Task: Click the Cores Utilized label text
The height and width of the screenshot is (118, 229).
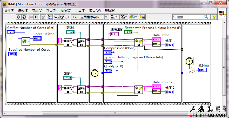Action: pos(44,34)
